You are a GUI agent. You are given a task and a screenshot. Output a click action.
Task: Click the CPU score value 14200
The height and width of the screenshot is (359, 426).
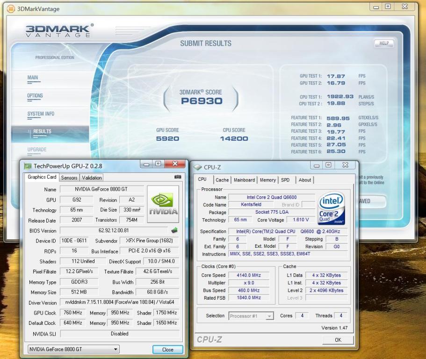(234, 138)
